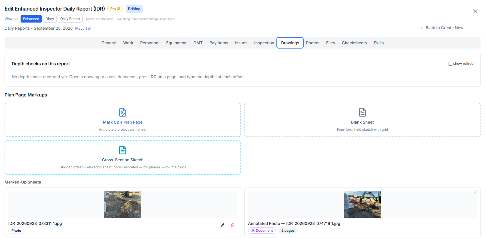Open the Issues tab
Screen dimensions: 486x238
[x=241, y=43]
